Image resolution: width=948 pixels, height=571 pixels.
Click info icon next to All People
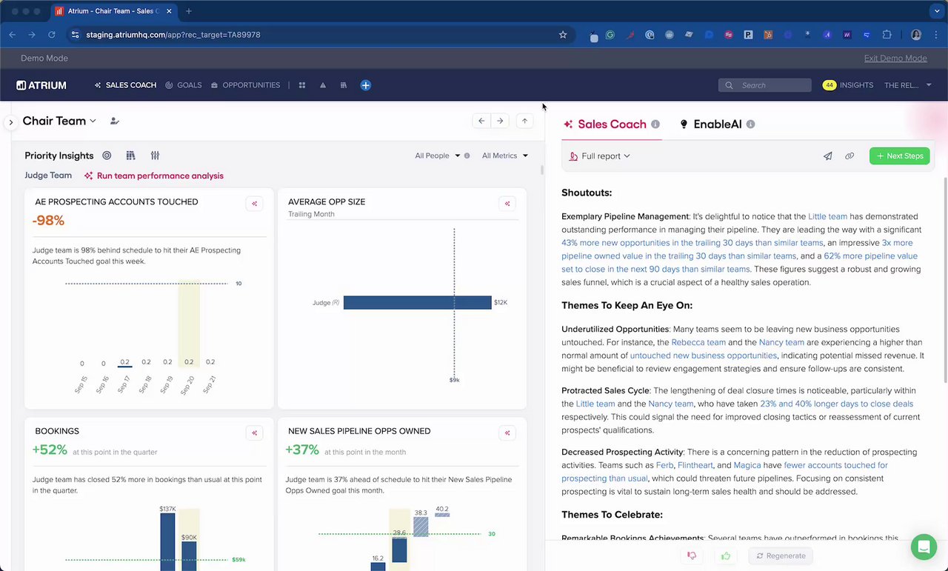467,156
